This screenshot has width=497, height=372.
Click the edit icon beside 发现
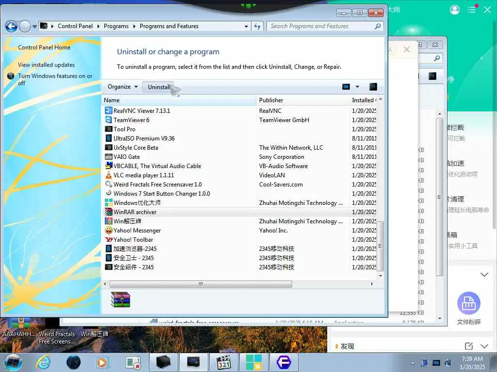tap(469, 346)
